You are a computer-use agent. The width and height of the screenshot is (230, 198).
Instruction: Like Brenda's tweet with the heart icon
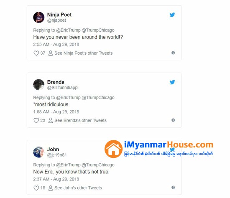coord(36,120)
